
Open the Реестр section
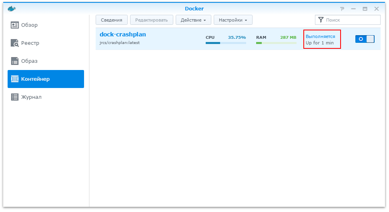point(46,43)
